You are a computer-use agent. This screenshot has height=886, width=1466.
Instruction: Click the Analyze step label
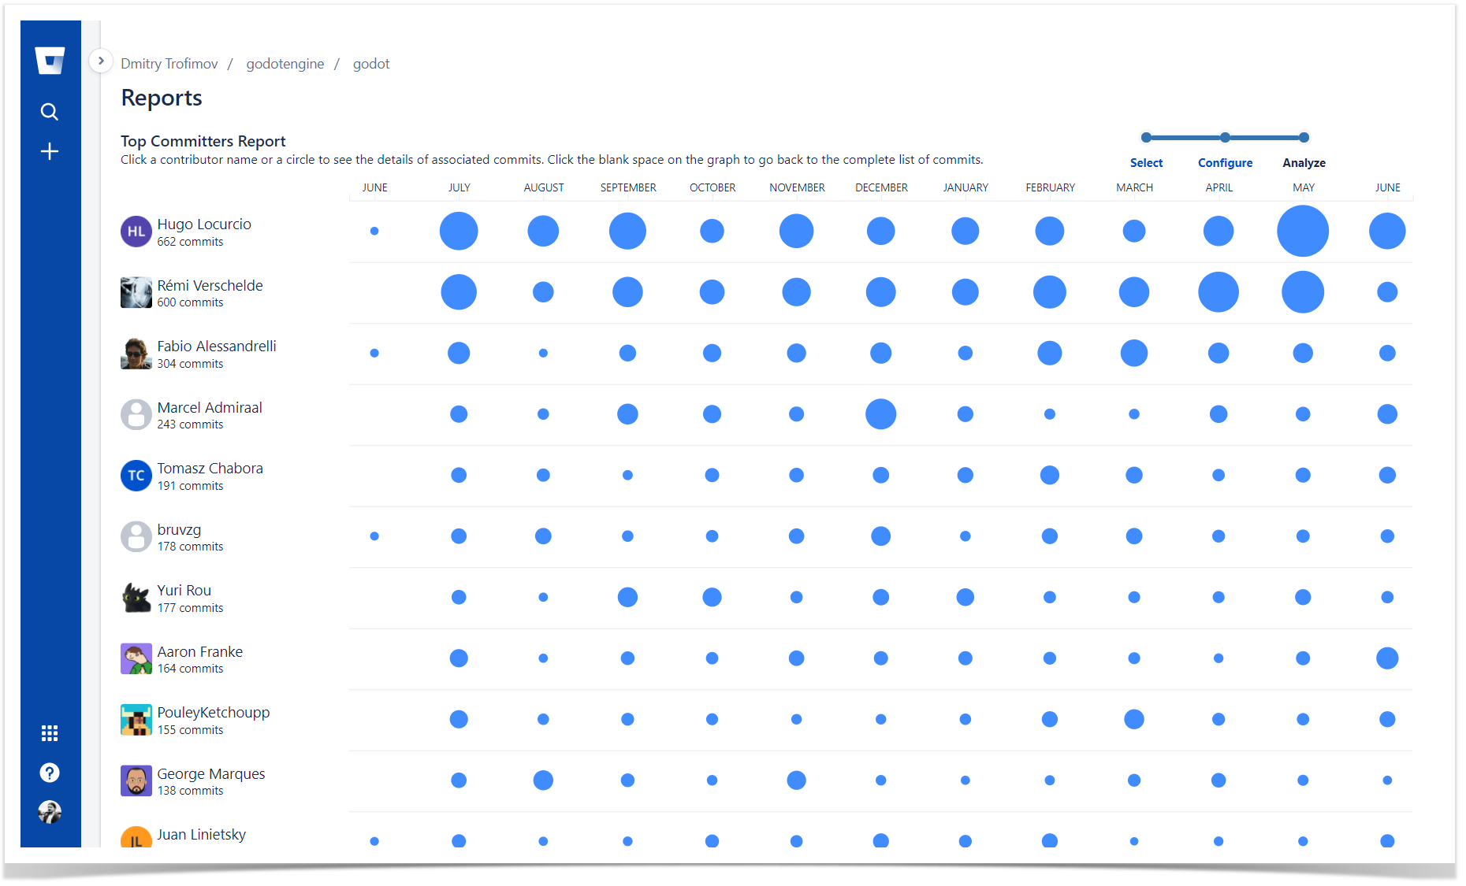1304,163
